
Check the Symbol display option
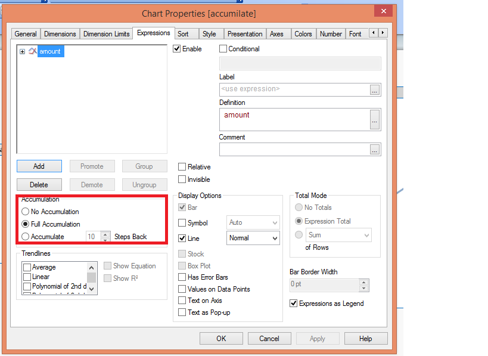click(182, 223)
